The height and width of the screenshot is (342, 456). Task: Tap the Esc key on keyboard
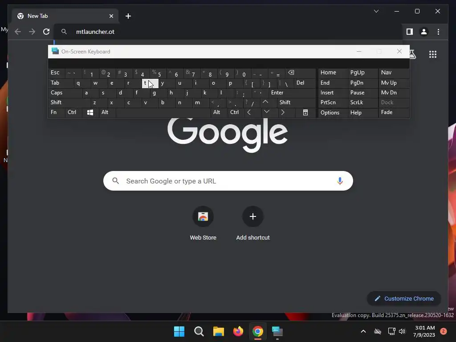pos(57,73)
